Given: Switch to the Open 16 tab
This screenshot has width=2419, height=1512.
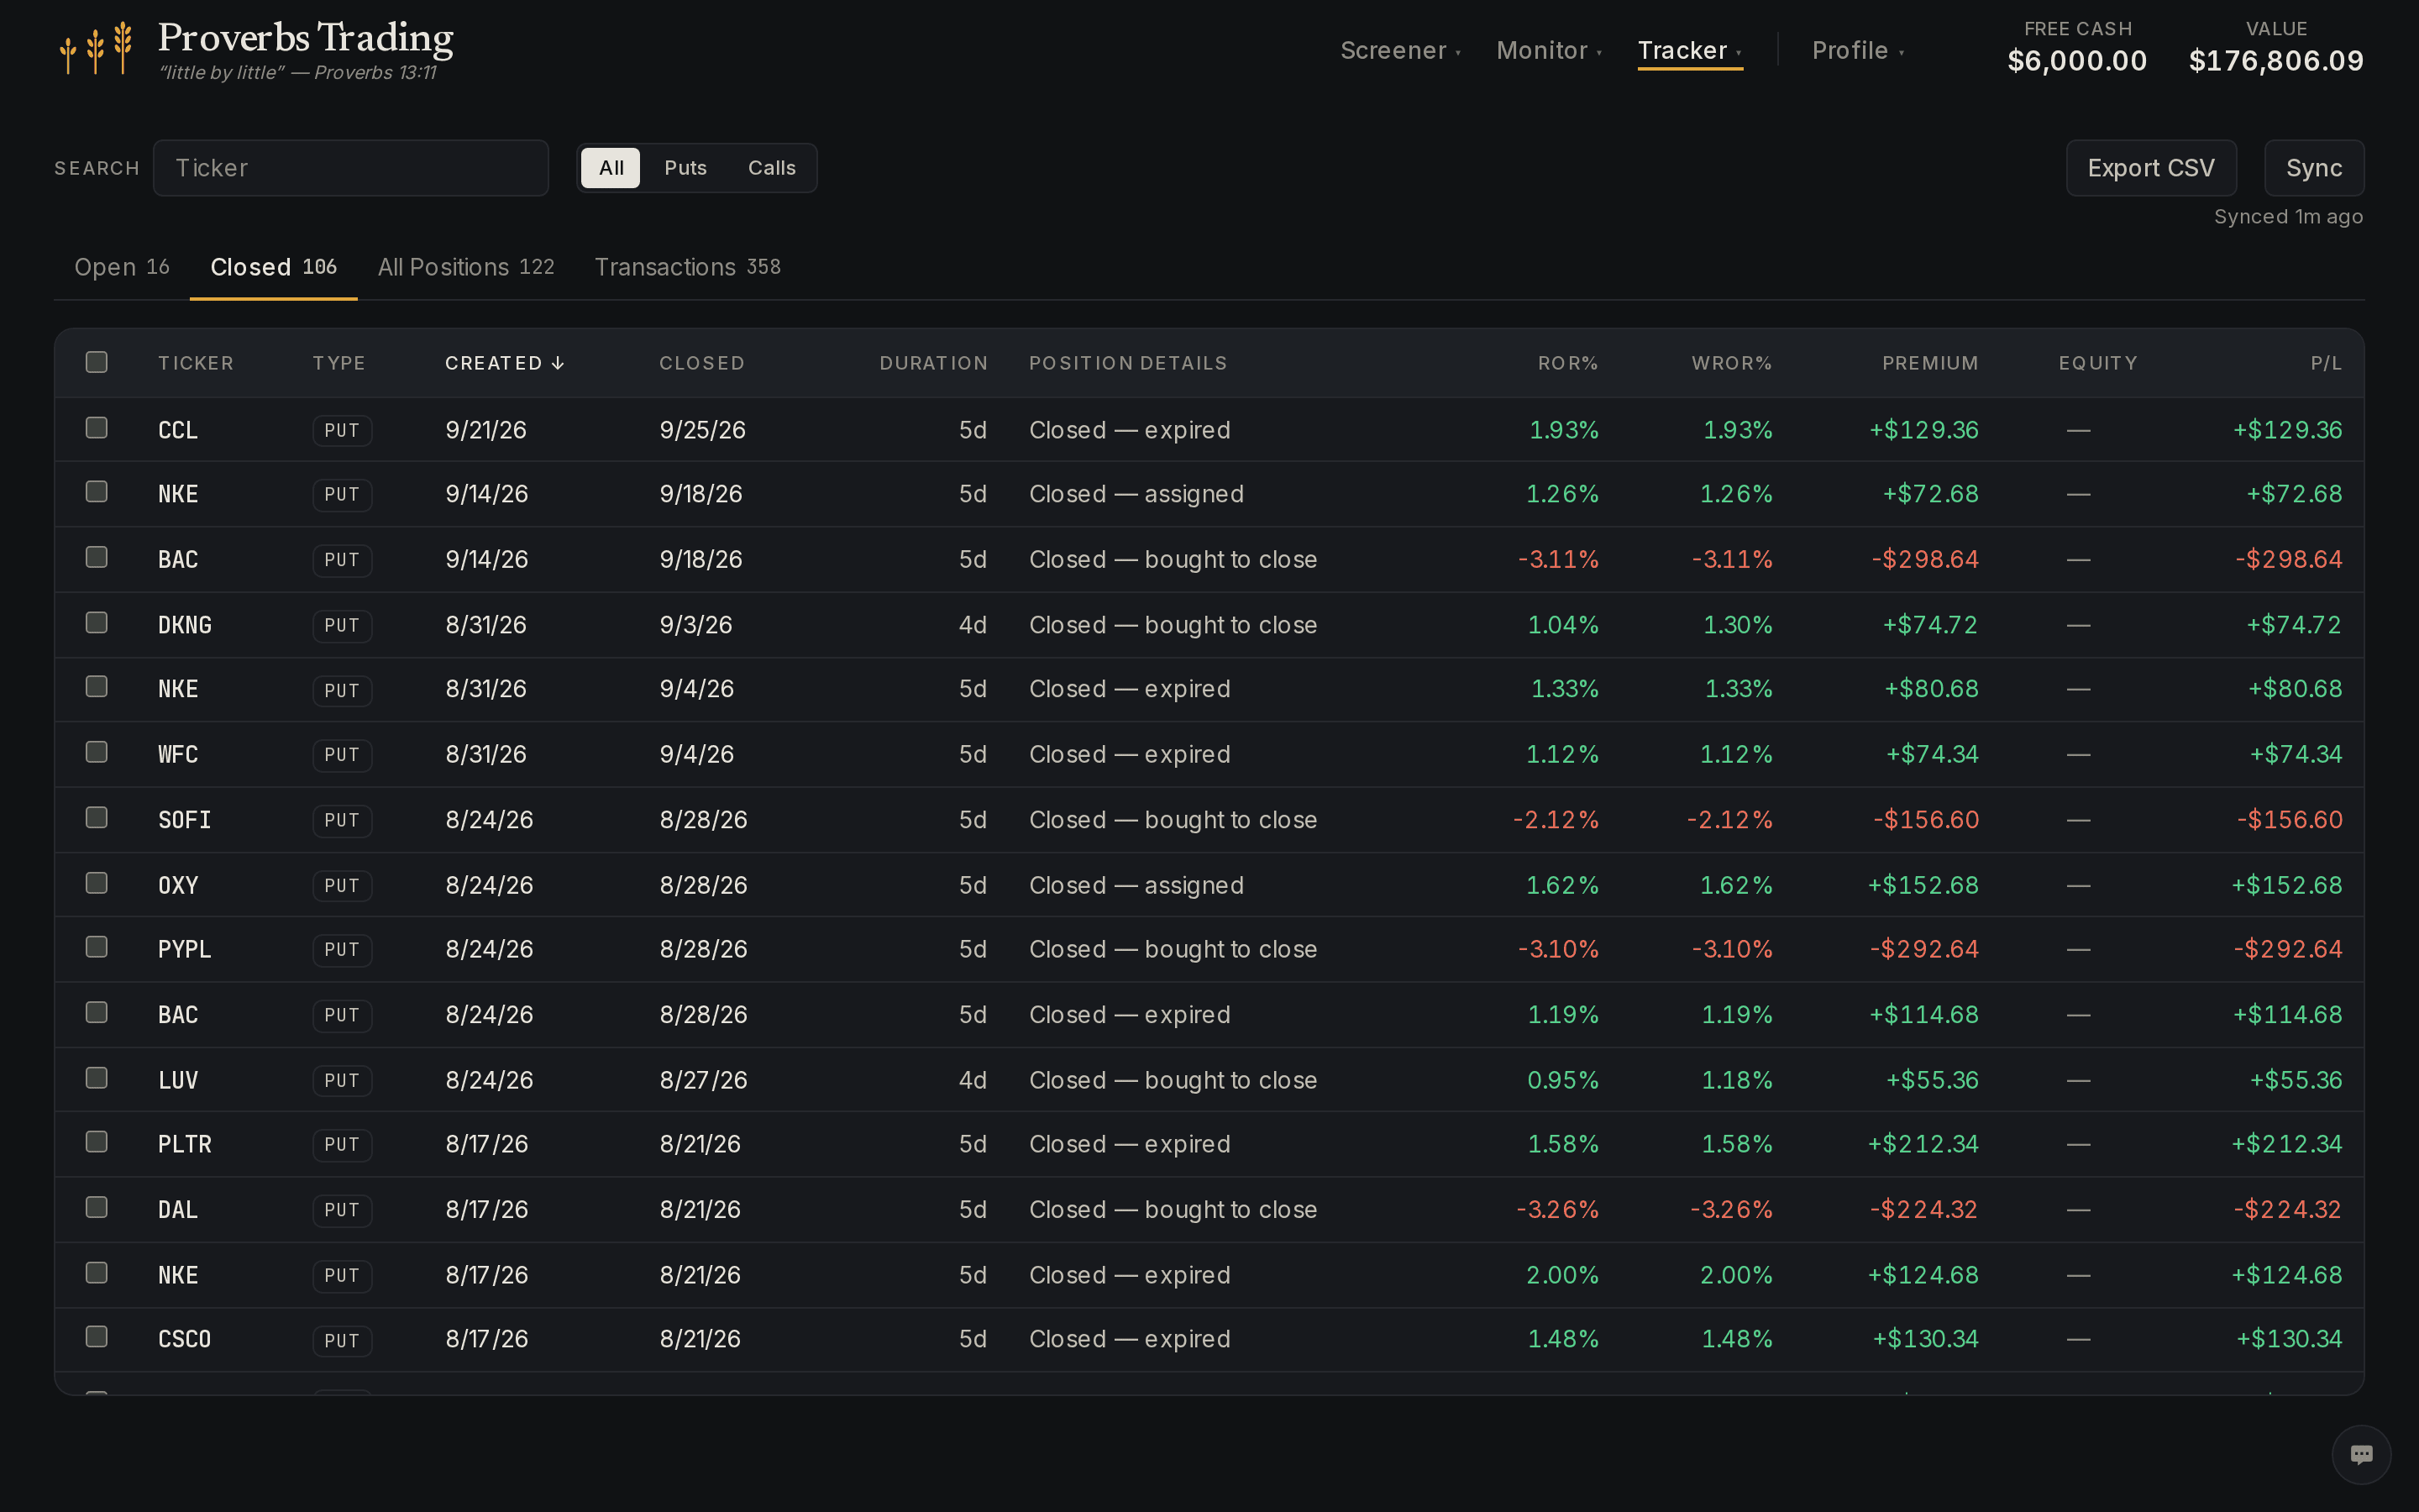Looking at the screenshot, I should tap(122, 267).
